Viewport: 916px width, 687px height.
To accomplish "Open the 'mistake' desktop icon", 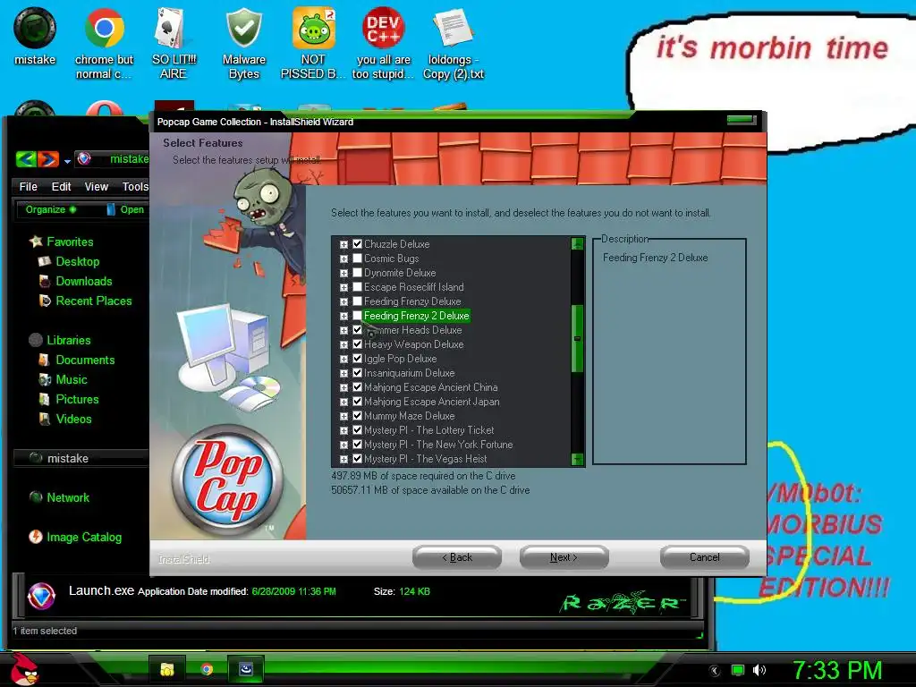I will pyautogui.click(x=35, y=37).
